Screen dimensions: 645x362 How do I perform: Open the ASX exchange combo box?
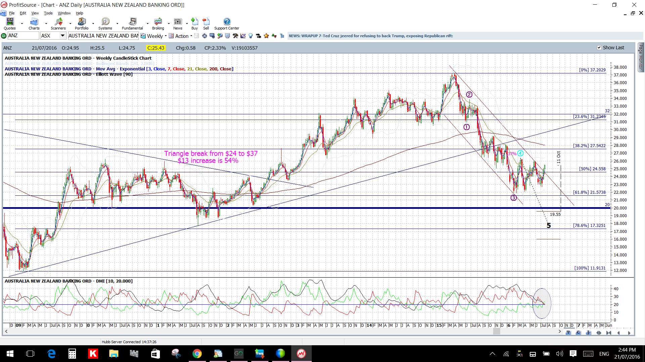point(53,36)
